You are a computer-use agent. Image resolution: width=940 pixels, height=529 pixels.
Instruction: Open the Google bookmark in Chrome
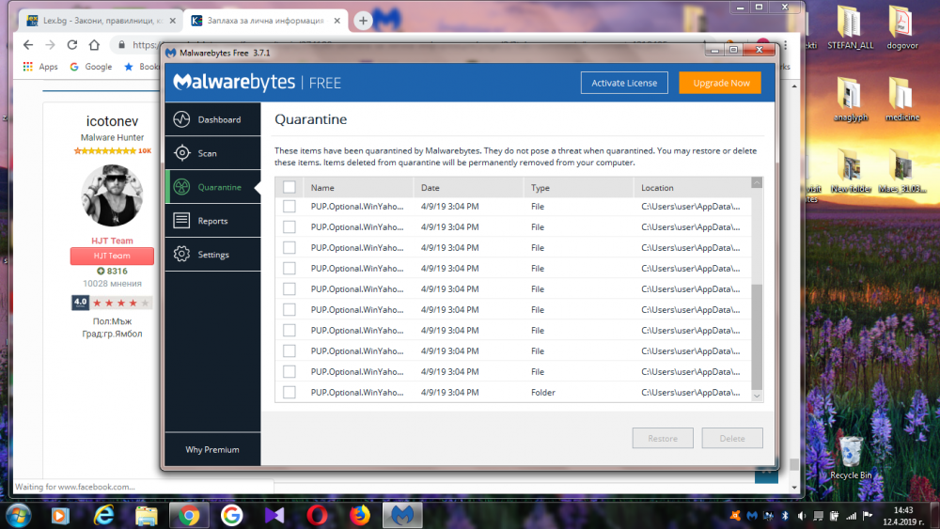point(91,67)
